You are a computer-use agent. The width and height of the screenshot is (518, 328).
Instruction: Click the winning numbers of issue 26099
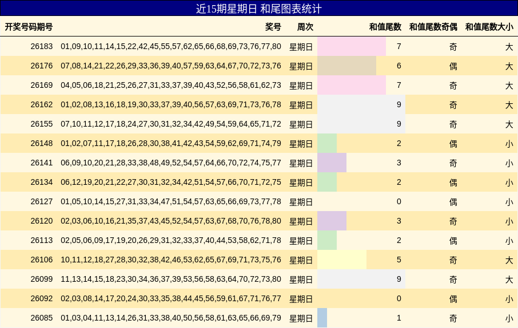coord(171,280)
